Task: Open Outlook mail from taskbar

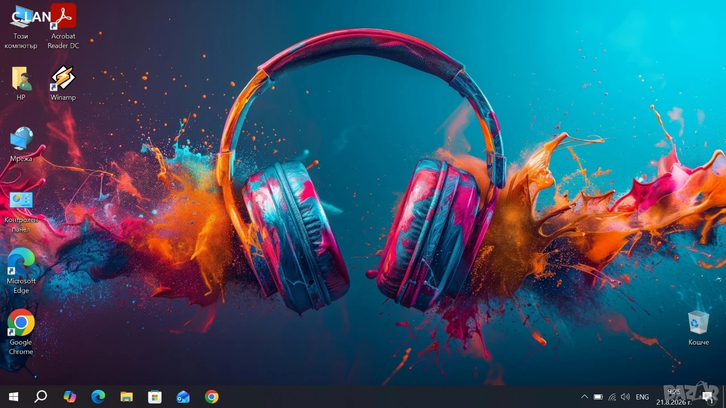Action: click(183, 397)
